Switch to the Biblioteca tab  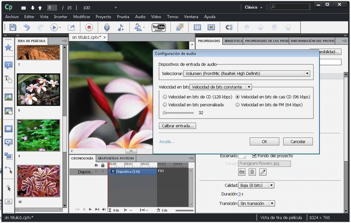tap(233, 41)
